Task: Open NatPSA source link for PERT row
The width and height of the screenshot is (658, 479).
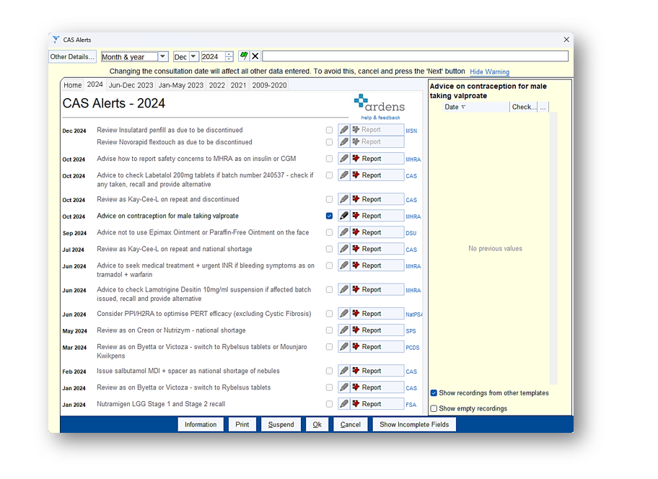Action: pyautogui.click(x=413, y=315)
